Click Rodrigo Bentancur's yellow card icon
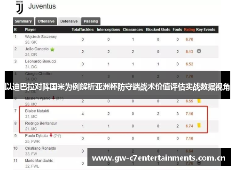 pos(199,125)
